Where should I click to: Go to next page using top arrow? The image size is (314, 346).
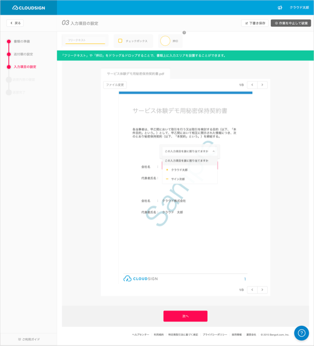tap(262, 85)
